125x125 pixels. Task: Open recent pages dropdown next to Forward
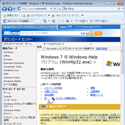coord(14,9)
